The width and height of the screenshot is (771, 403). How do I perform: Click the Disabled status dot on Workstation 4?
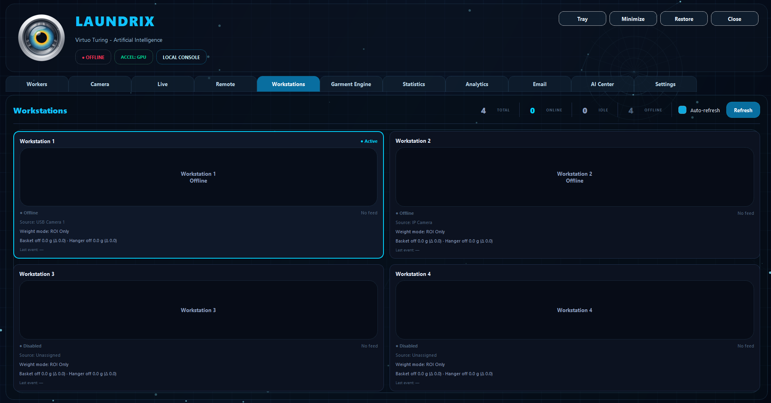pyautogui.click(x=397, y=346)
